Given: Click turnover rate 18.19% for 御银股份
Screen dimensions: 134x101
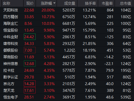Looking at the screenshot, I should click(x=89, y=50).
